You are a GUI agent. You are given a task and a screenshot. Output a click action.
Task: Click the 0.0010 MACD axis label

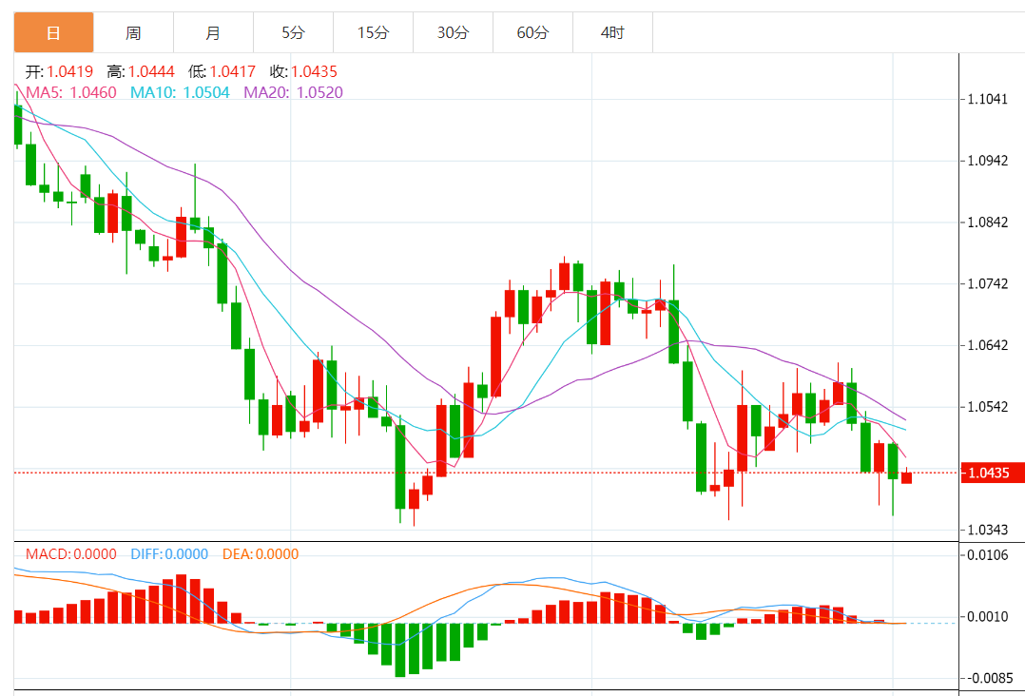pyautogui.click(x=987, y=616)
